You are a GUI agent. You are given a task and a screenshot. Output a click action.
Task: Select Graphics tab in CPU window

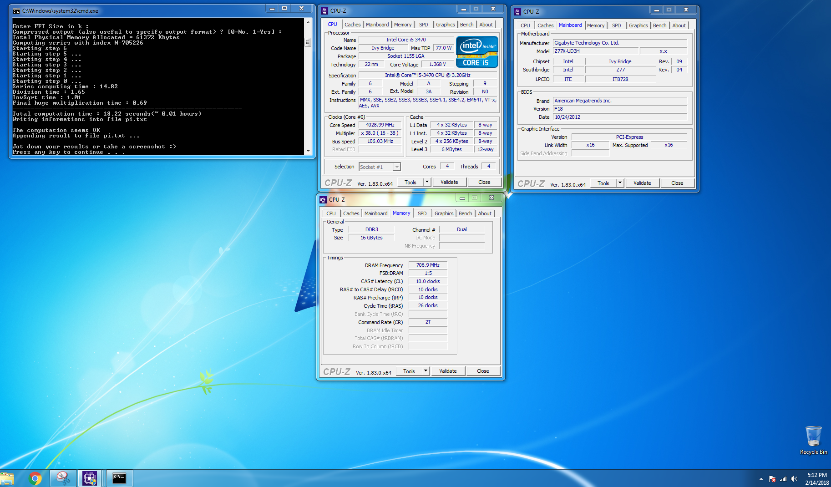(445, 25)
